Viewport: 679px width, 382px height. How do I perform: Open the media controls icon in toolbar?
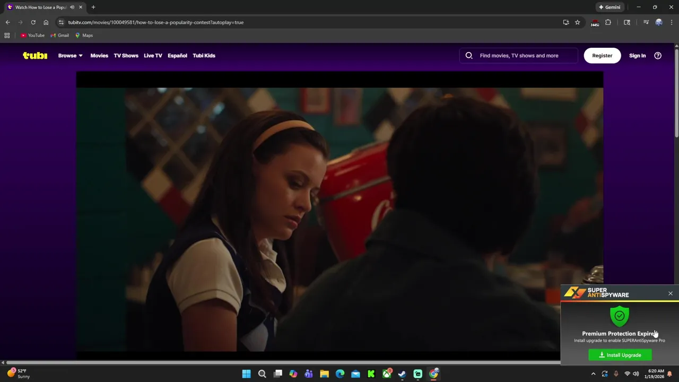point(646,22)
